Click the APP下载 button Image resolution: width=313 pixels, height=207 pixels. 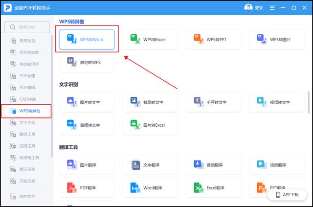click(x=287, y=195)
